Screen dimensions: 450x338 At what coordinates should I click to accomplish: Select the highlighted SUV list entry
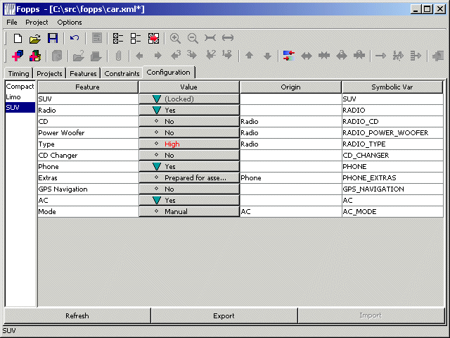(x=20, y=108)
